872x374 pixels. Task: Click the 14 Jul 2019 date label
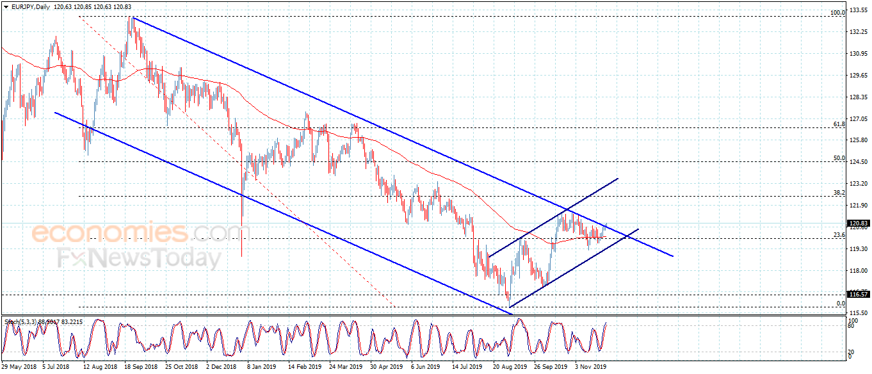pos(468,368)
